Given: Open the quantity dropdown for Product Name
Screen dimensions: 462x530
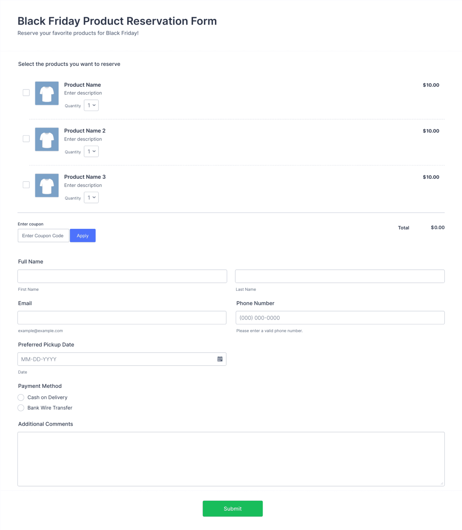Looking at the screenshot, I should 91,105.
